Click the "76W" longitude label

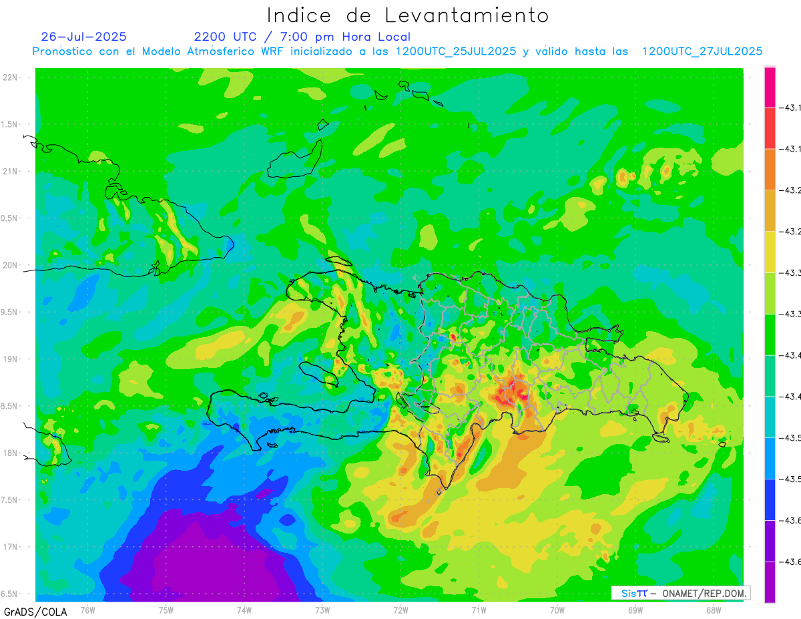pos(87,610)
